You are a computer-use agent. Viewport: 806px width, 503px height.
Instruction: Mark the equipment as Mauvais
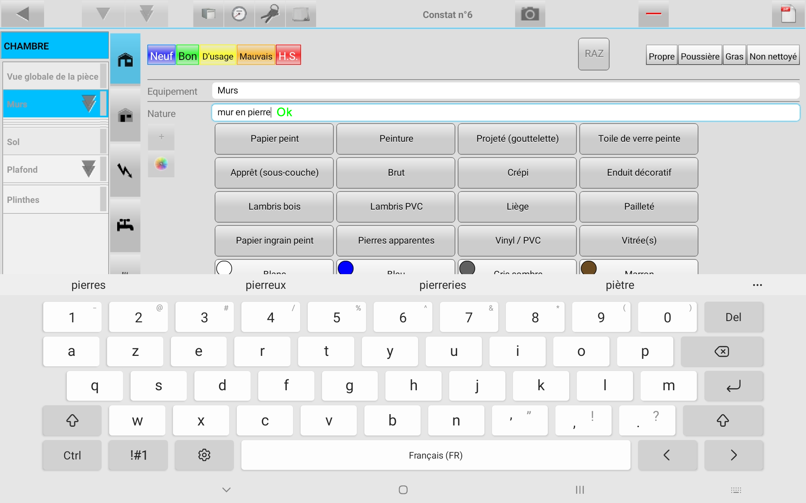[x=255, y=54]
